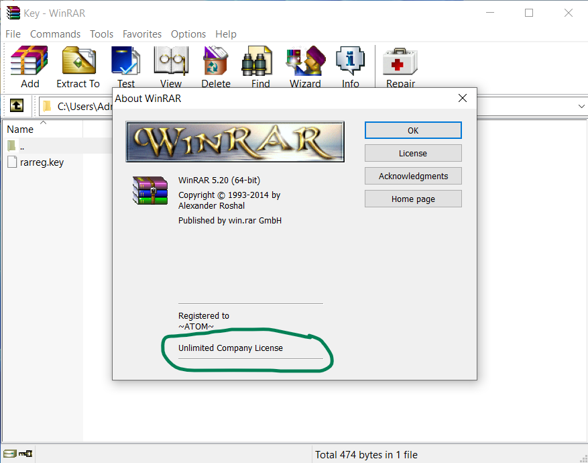Close the About WinRAR dialog
Viewport: 588px width, 463px height.
pos(463,98)
